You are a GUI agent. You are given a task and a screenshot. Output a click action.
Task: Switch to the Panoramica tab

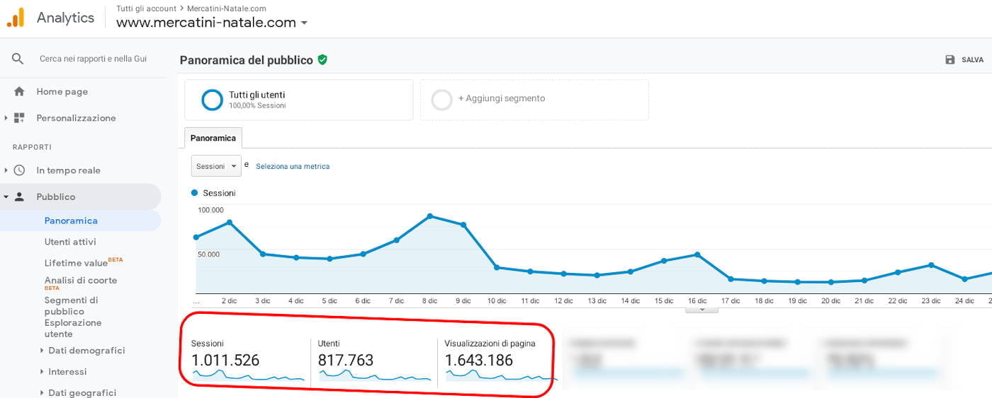[x=213, y=138]
